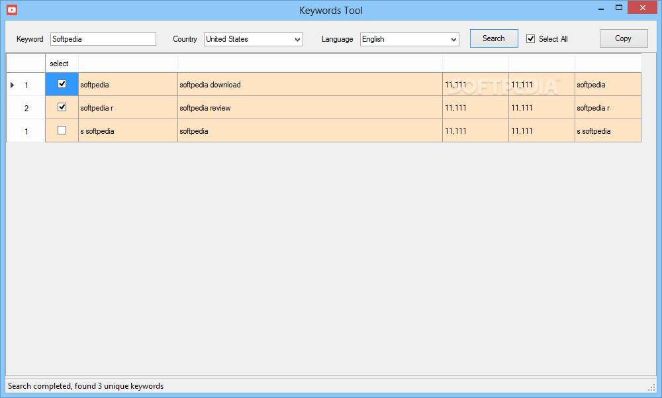Click the Keyword label

[30, 39]
